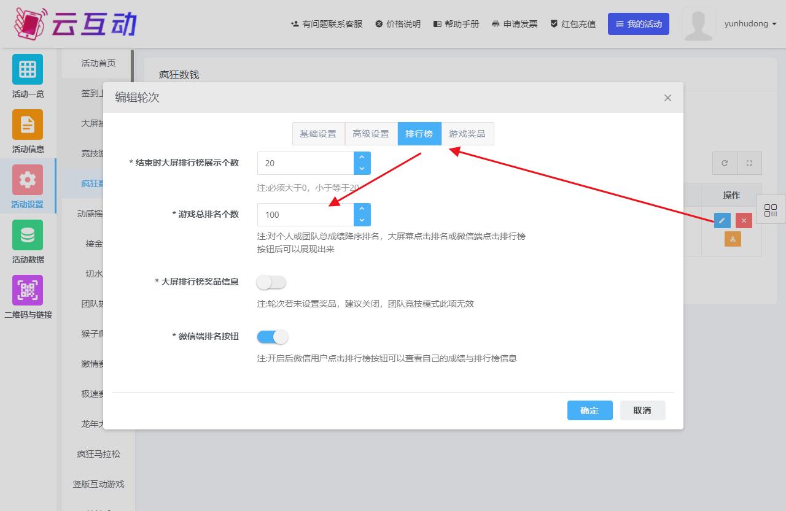This screenshot has height=511, width=786.
Task: Increase 结束时大屏排行榜展示个数 value
Action: coord(362,158)
